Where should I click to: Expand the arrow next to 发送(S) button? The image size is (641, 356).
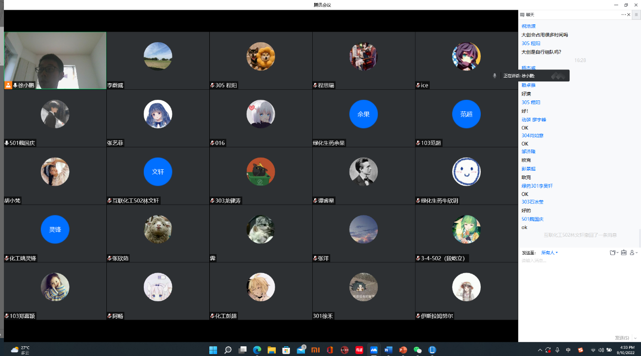click(635, 338)
